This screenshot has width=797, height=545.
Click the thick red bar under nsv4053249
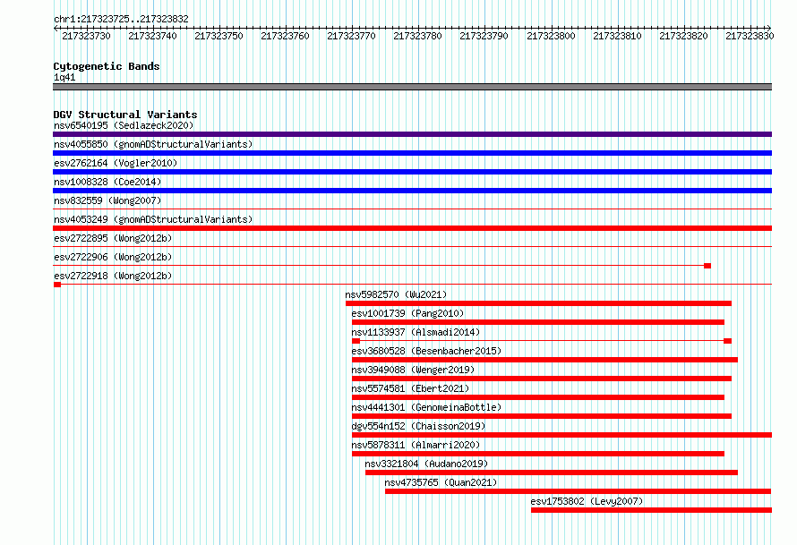coord(412,228)
